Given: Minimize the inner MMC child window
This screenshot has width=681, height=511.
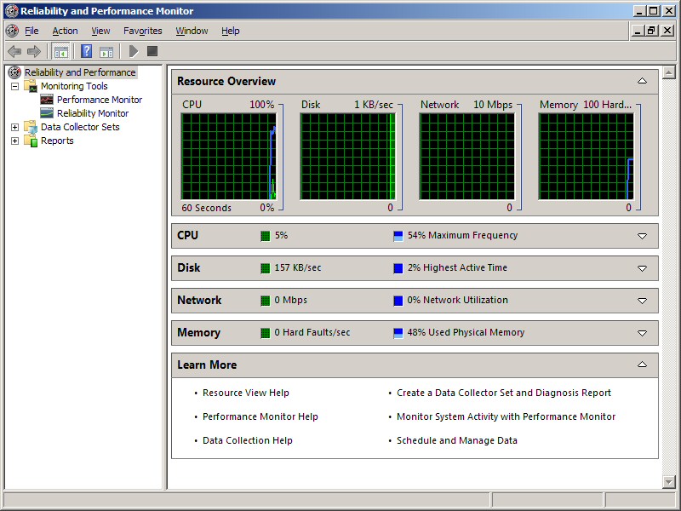Looking at the screenshot, I should (638, 31).
